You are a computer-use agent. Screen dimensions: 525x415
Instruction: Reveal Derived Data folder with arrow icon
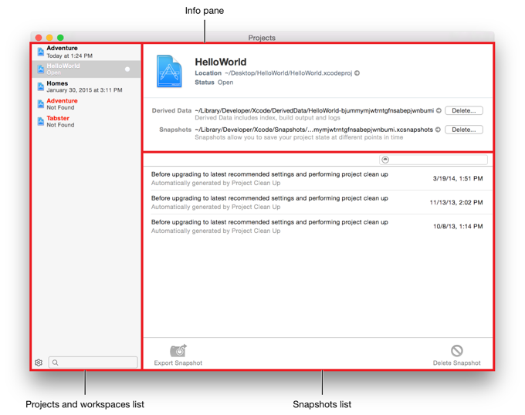(439, 110)
